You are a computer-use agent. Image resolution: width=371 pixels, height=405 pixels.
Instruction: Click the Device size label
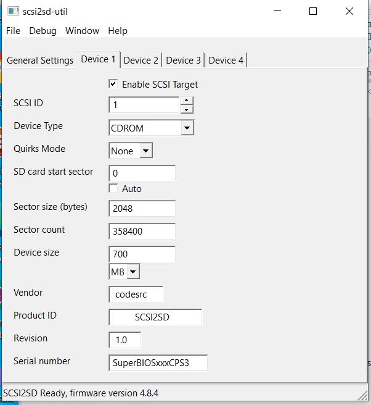point(36,253)
